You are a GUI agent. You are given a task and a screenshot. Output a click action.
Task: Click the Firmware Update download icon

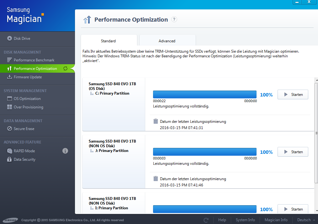9,77
